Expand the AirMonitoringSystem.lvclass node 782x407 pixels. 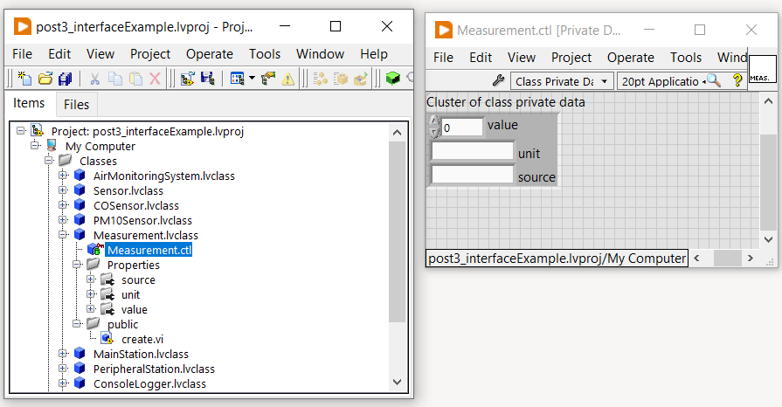coord(63,176)
